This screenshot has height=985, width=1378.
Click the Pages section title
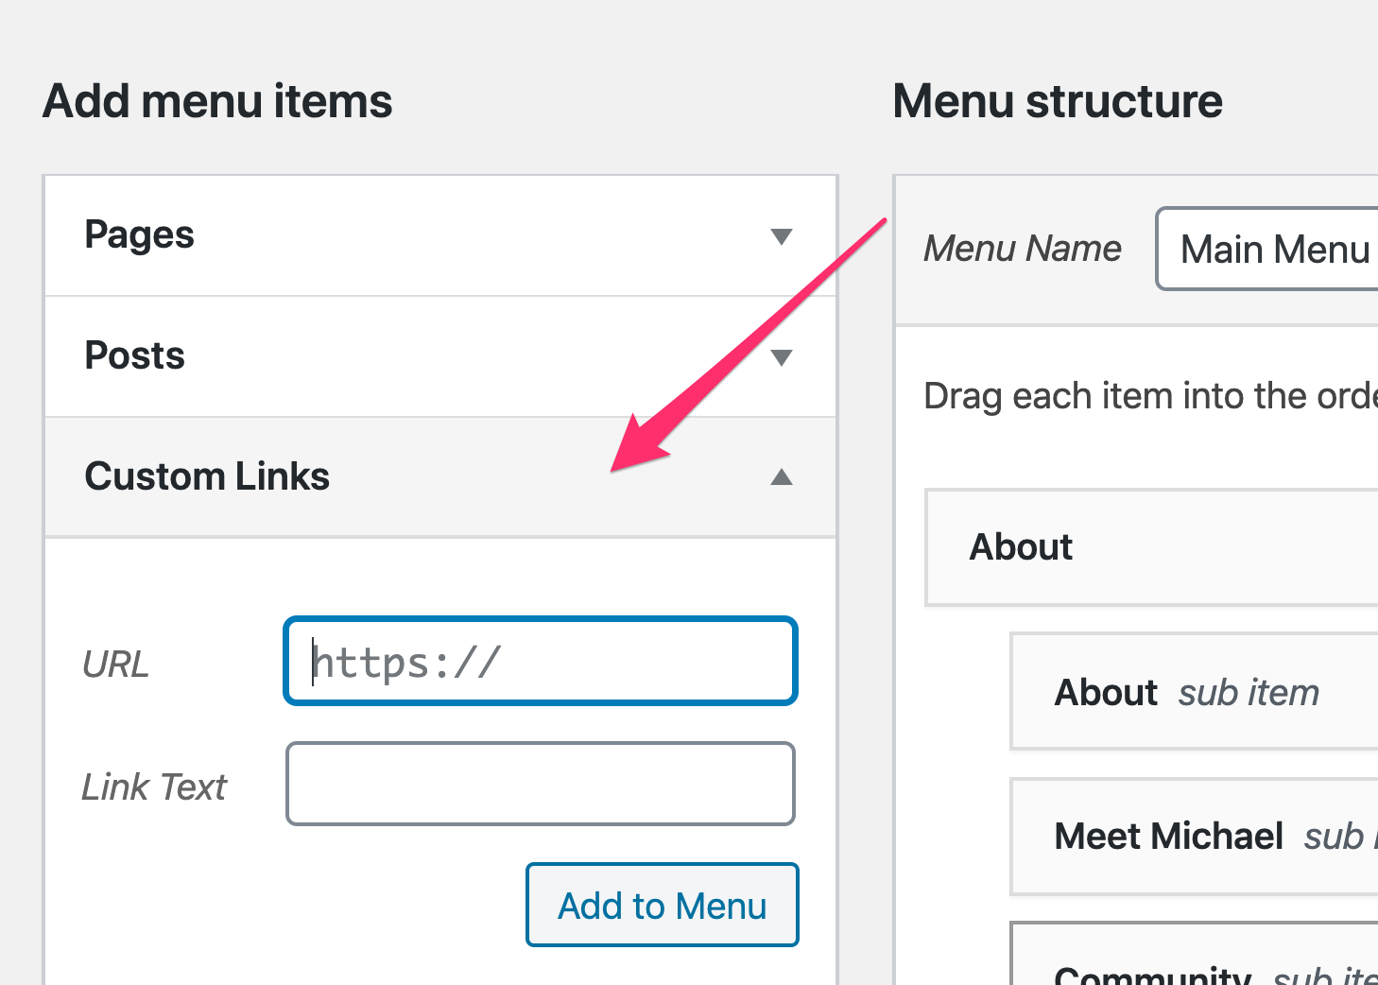coord(139,234)
